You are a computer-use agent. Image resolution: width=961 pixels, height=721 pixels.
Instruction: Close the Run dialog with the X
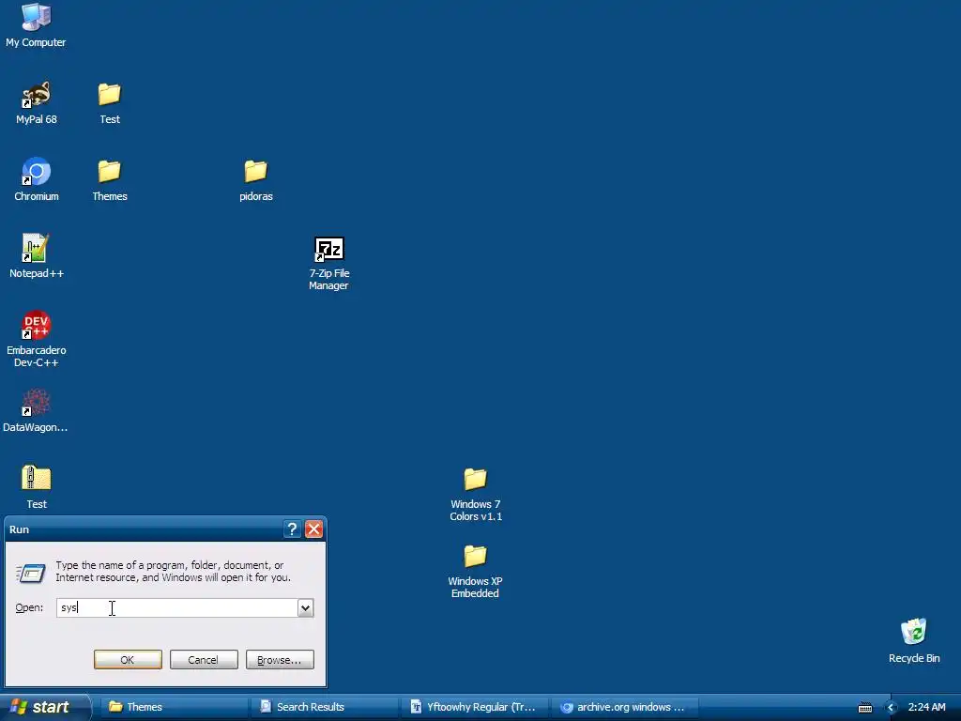tap(313, 529)
